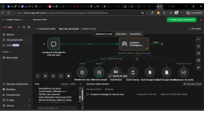Click the canvas search nodes button
This screenshot has width=204, height=114.
[198, 46]
